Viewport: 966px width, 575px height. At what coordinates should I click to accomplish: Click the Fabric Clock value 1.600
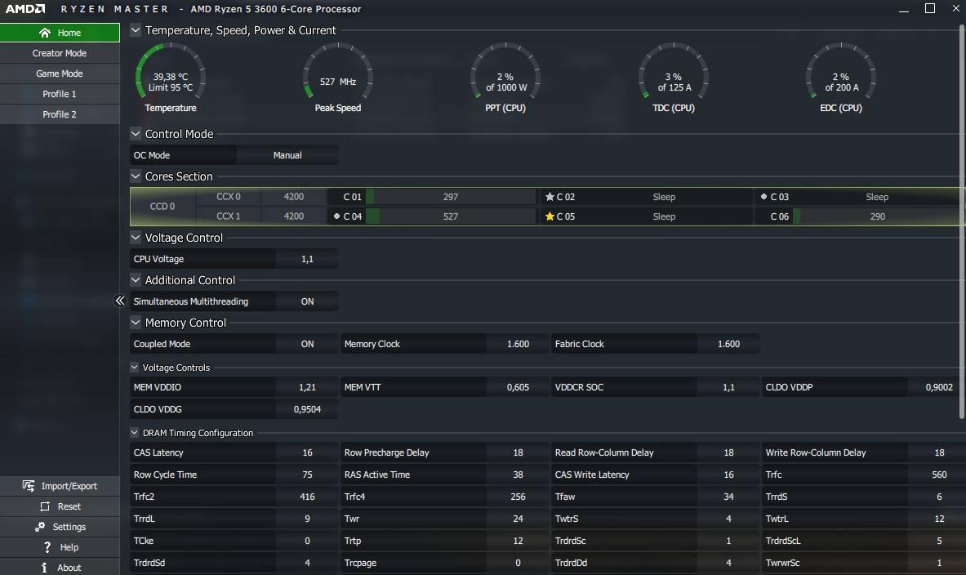729,344
